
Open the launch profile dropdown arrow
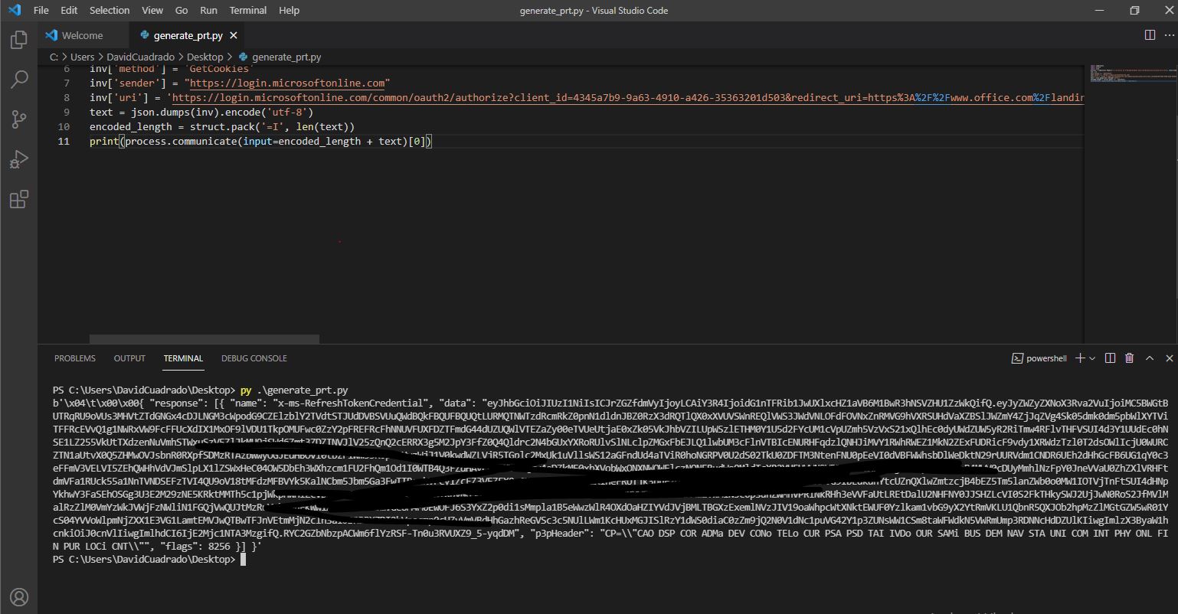1091,358
